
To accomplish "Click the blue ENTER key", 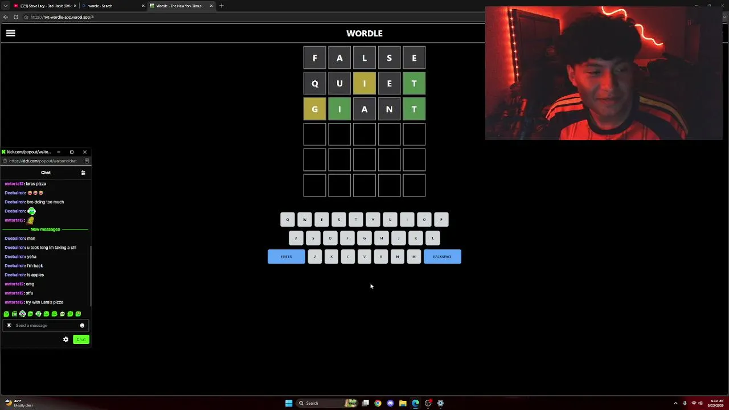I will point(286,257).
